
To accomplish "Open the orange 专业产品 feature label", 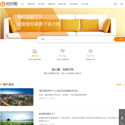I will pos(90,56).
